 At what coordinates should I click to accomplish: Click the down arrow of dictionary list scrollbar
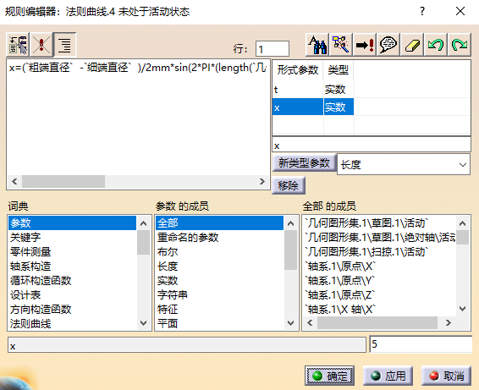point(143,323)
